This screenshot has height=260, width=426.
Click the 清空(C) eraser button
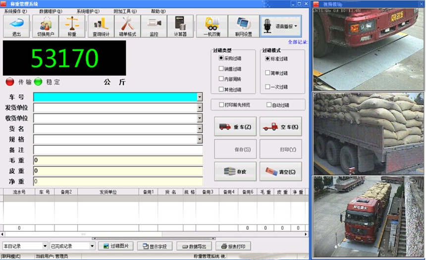(281, 171)
